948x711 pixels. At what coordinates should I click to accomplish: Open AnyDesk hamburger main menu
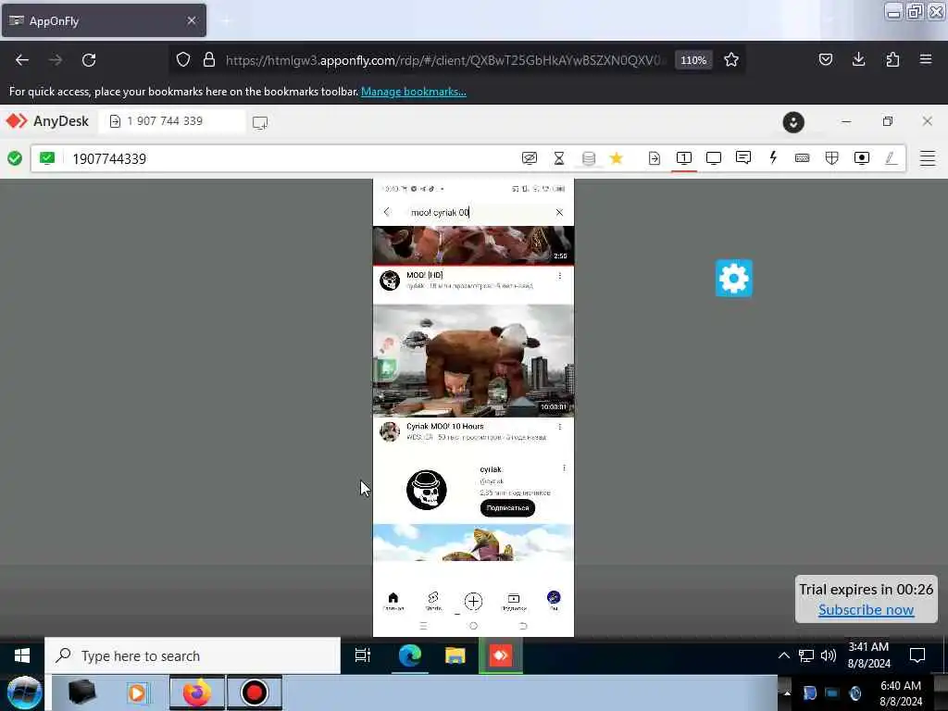click(x=928, y=158)
